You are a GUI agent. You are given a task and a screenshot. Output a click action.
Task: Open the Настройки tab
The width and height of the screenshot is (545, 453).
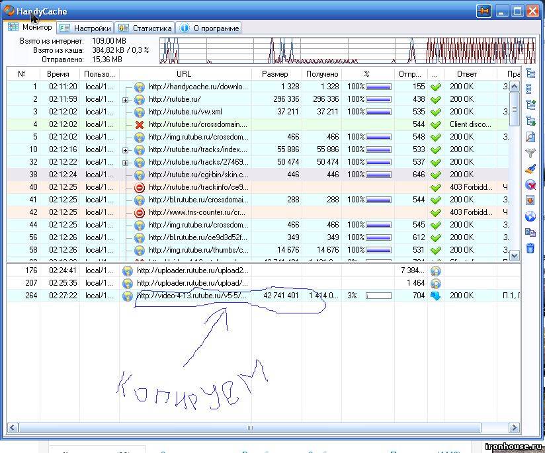[85, 28]
